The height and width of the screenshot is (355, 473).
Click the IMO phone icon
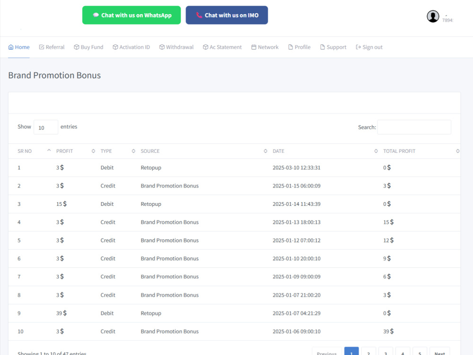(x=199, y=15)
